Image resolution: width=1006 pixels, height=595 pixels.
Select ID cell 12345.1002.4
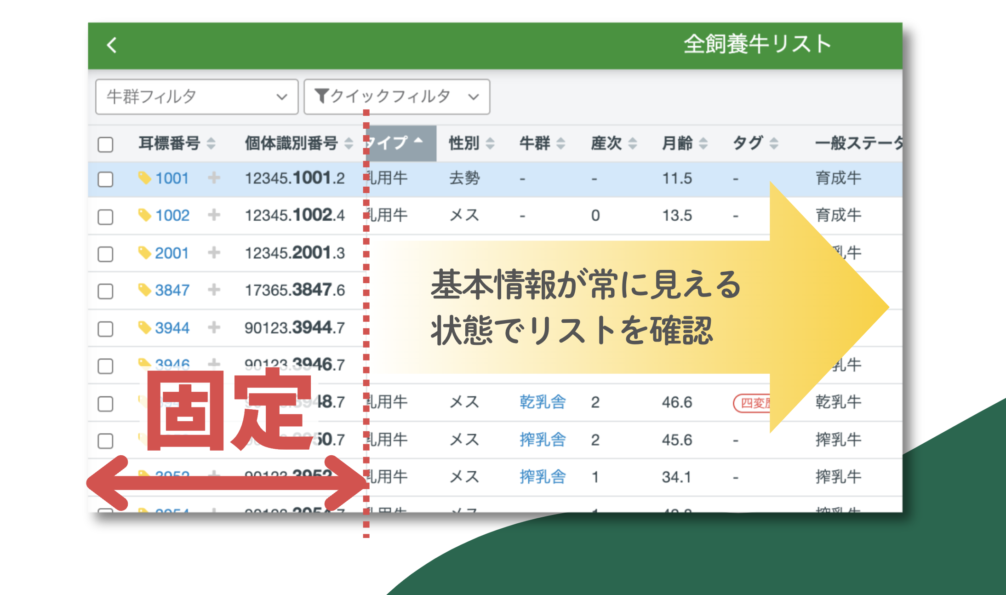[295, 216]
